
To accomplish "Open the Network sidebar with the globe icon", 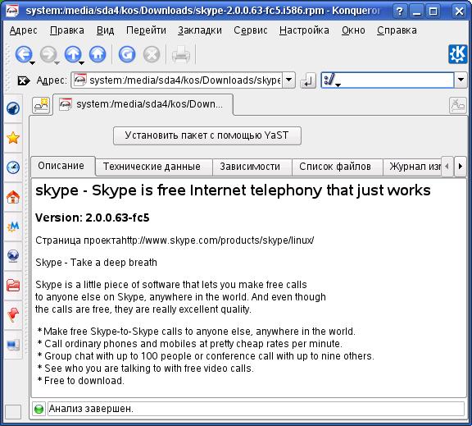I will (13, 255).
